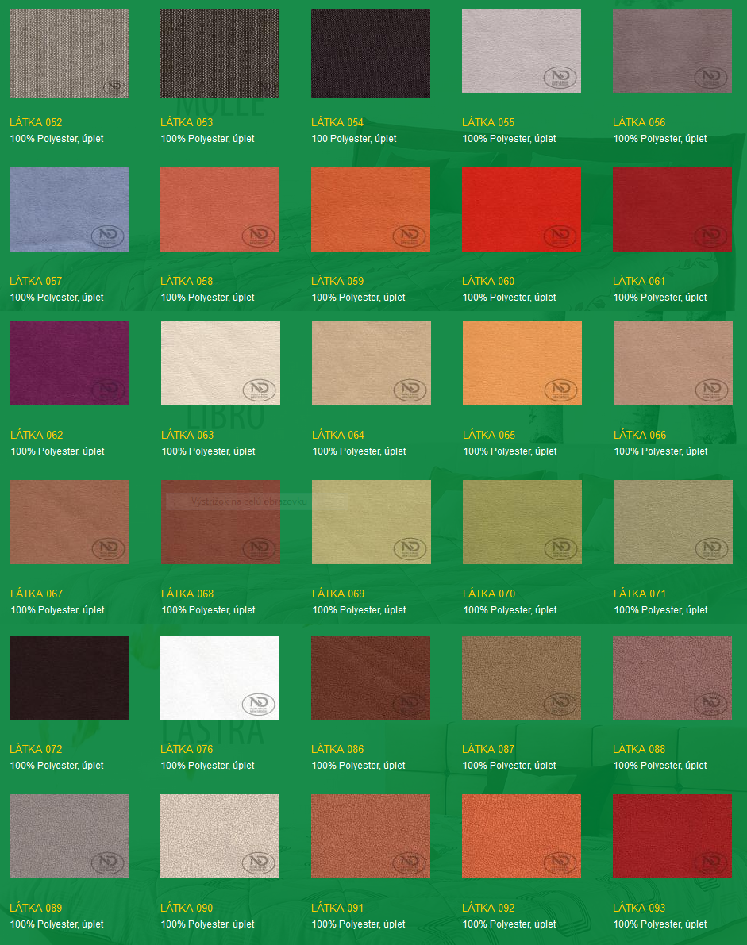
Task: Click the 'LÁTKA 066' name text
Action: [640, 435]
